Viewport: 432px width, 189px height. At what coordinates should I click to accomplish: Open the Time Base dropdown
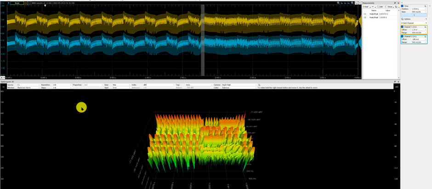point(426,12)
